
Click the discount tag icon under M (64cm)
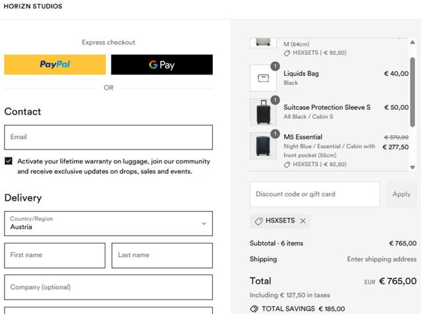point(287,53)
